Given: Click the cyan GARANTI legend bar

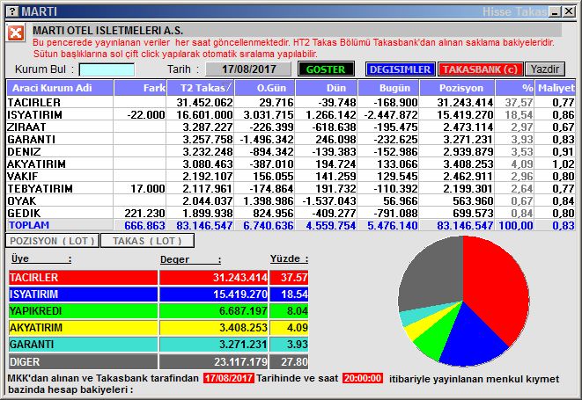Looking at the screenshot, I should tap(83, 345).
